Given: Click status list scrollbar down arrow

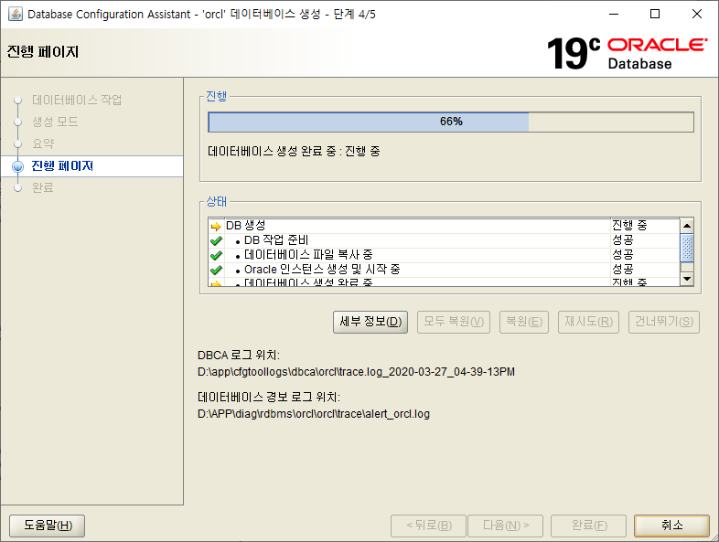Looking at the screenshot, I should pyautogui.click(x=686, y=279).
